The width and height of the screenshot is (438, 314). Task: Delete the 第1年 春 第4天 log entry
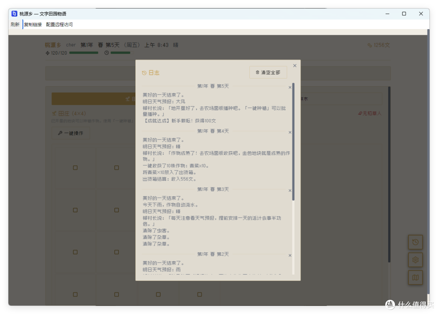pyautogui.click(x=290, y=132)
